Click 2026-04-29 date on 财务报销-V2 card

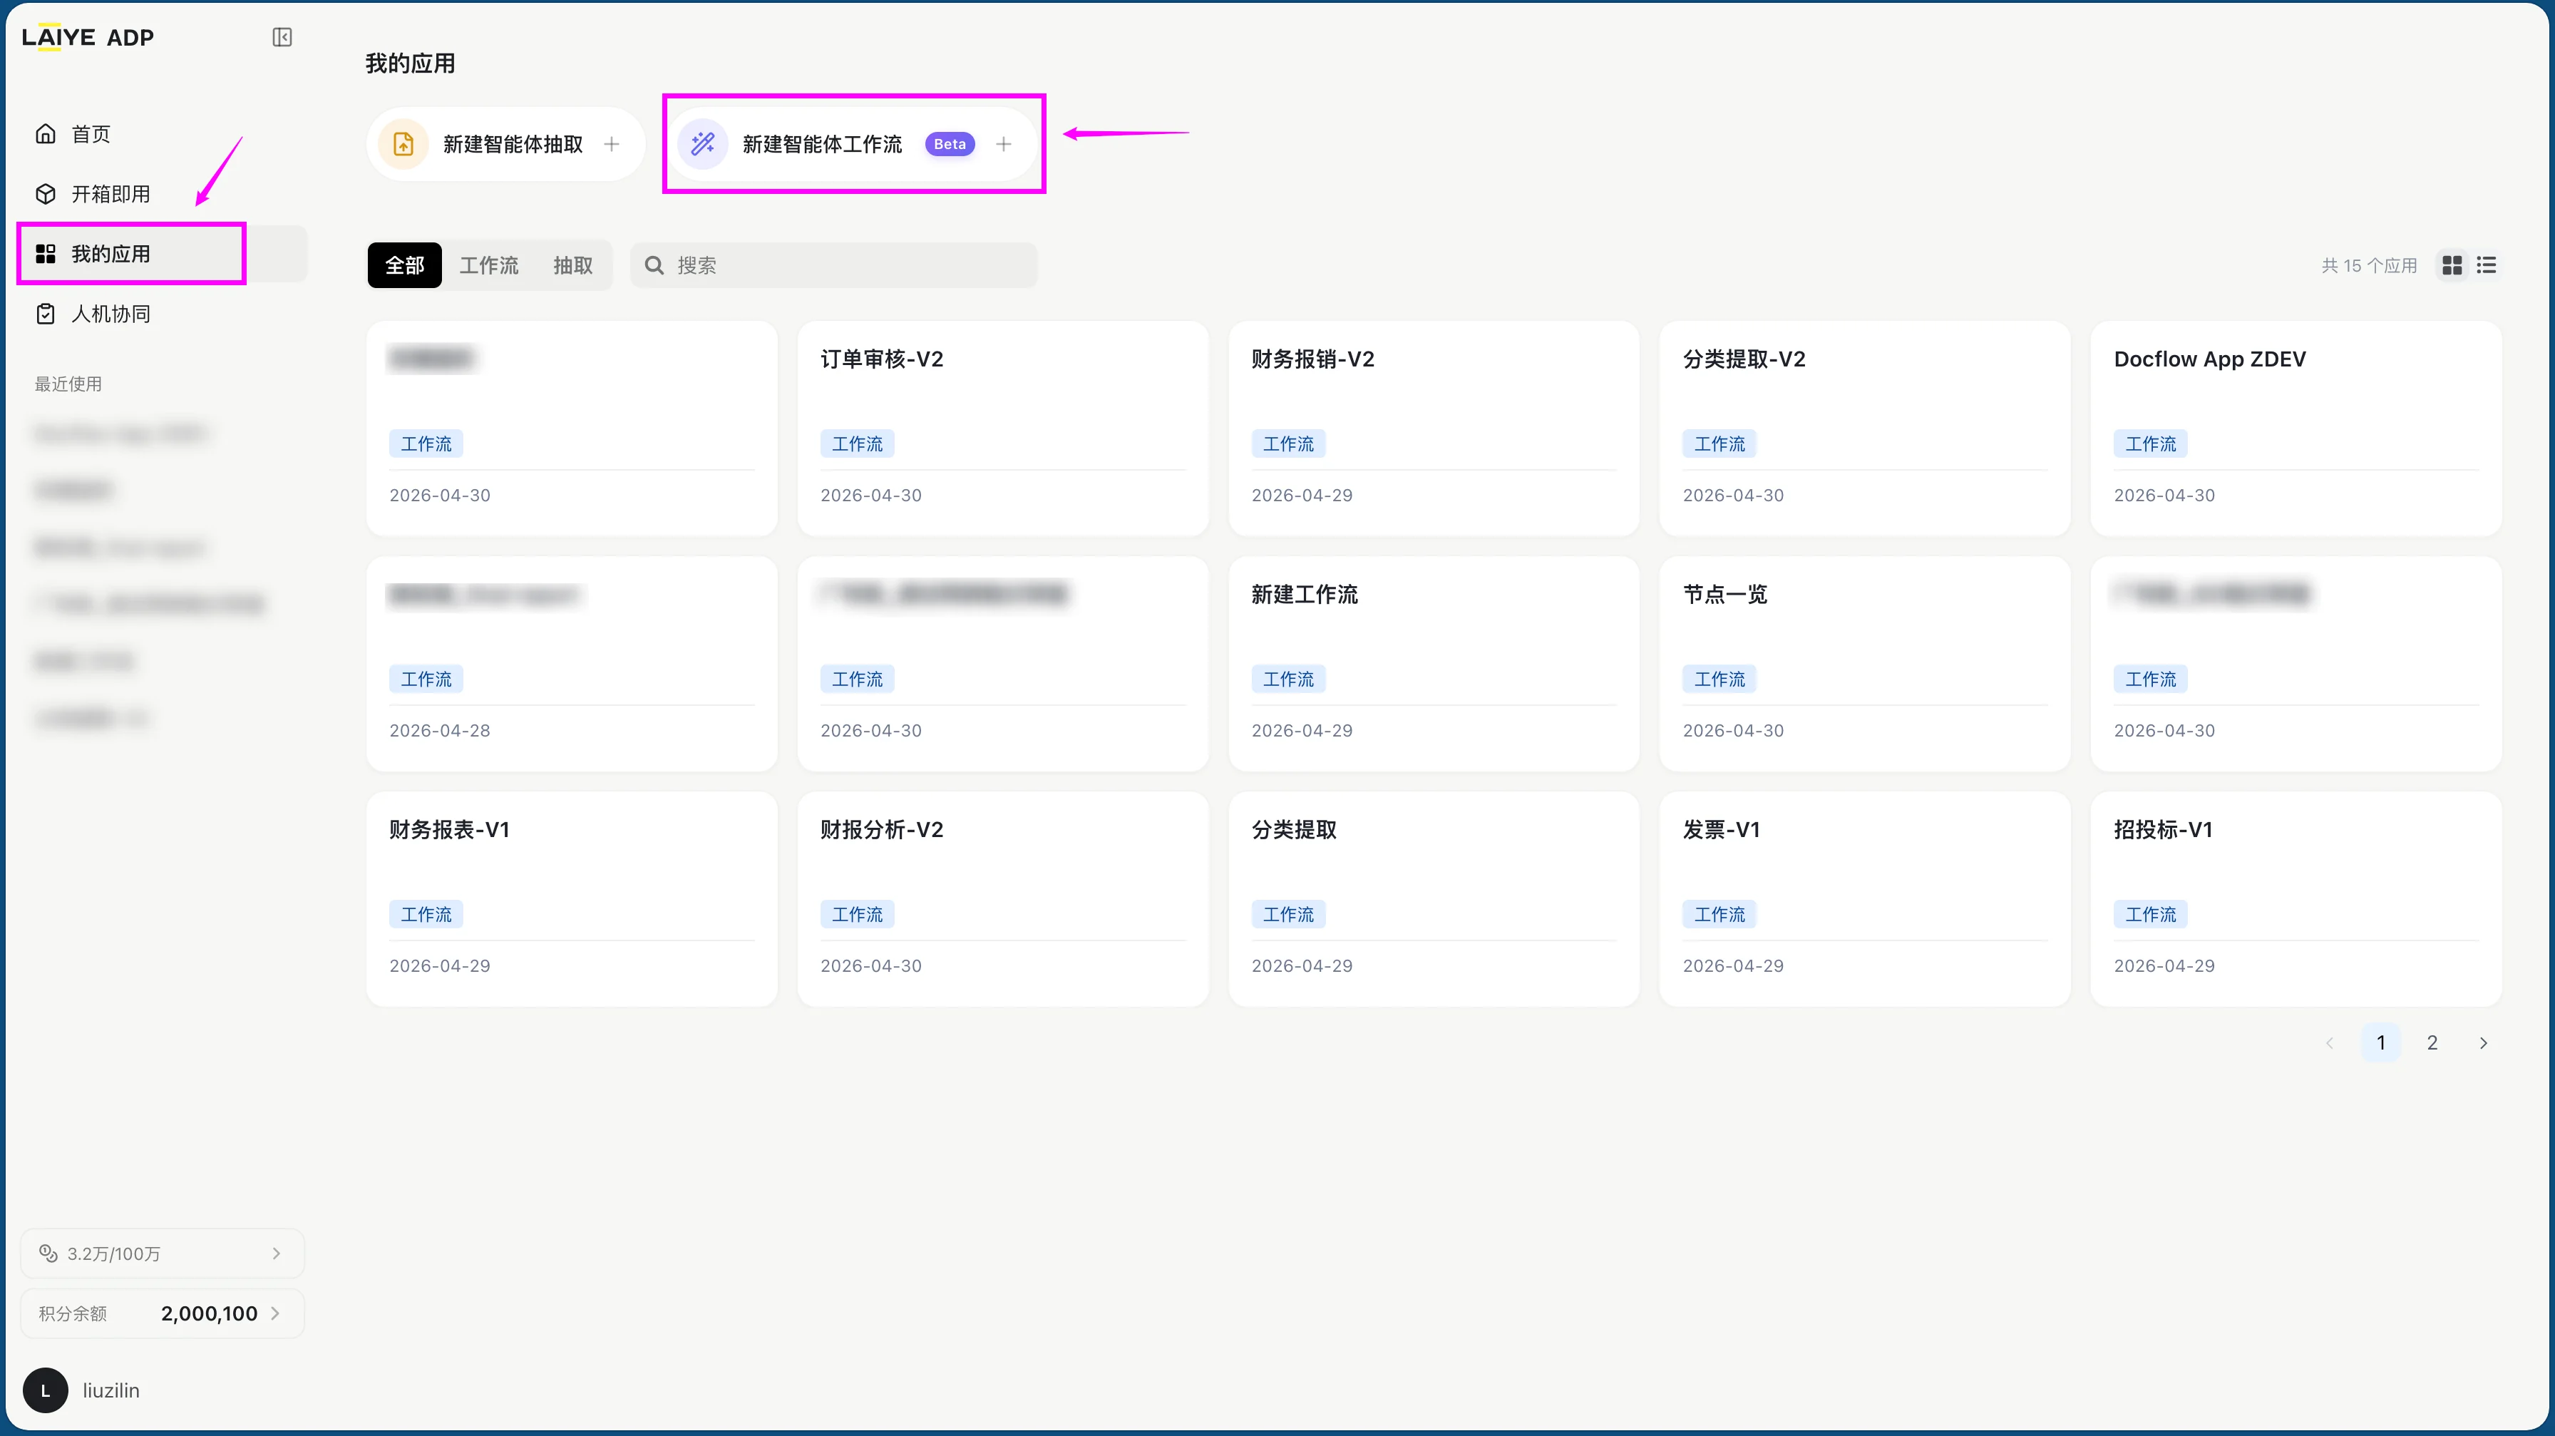pyautogui.click(x=1301, y=495)
